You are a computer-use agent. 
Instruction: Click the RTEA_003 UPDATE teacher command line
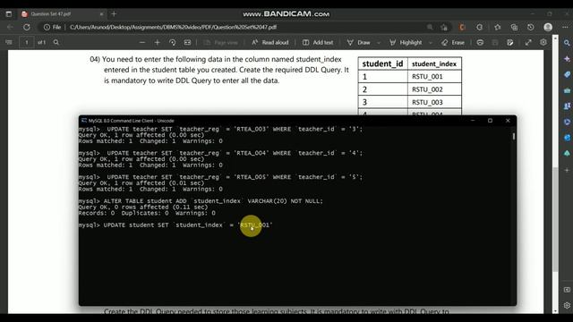click(221, 129)
